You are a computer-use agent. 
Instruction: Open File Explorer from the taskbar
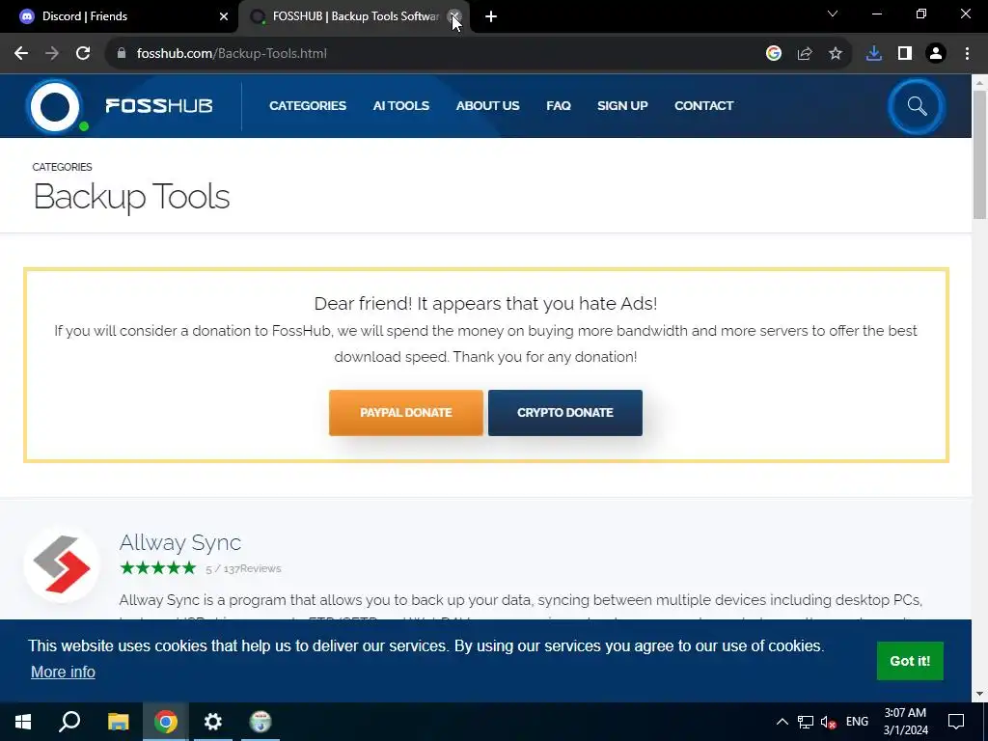click(x=118, y=722)
